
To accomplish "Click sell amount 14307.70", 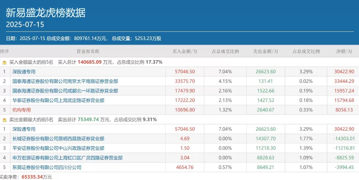I will tap(266, 139).
